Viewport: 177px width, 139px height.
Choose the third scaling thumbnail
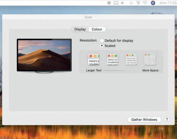pyautogui.click(x=131, y=60)
